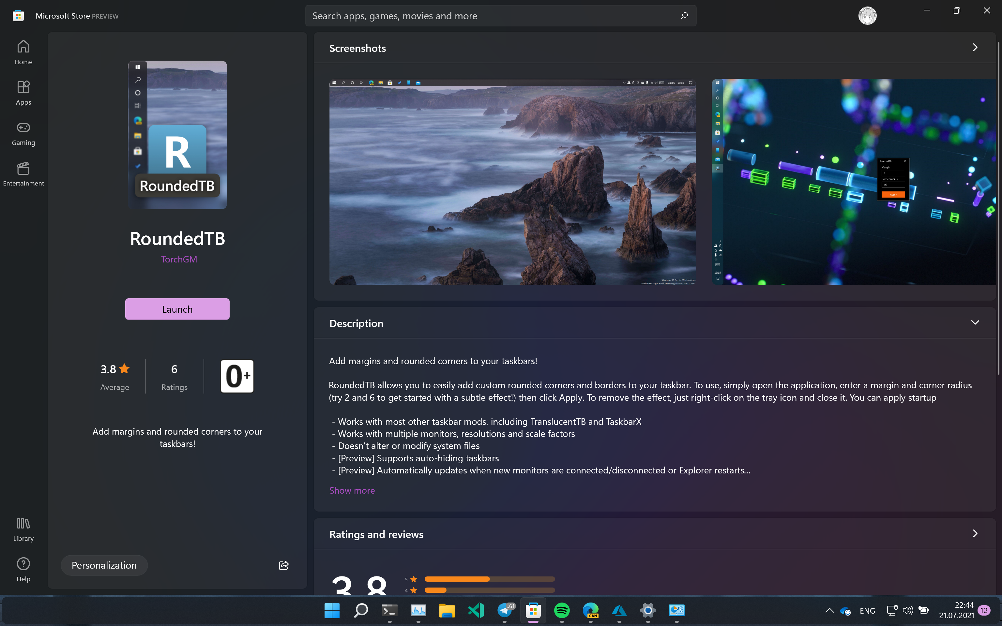This screenshot has width=1002, height=626.
Task: Click in the search apps field
Action: pos(501,16)
